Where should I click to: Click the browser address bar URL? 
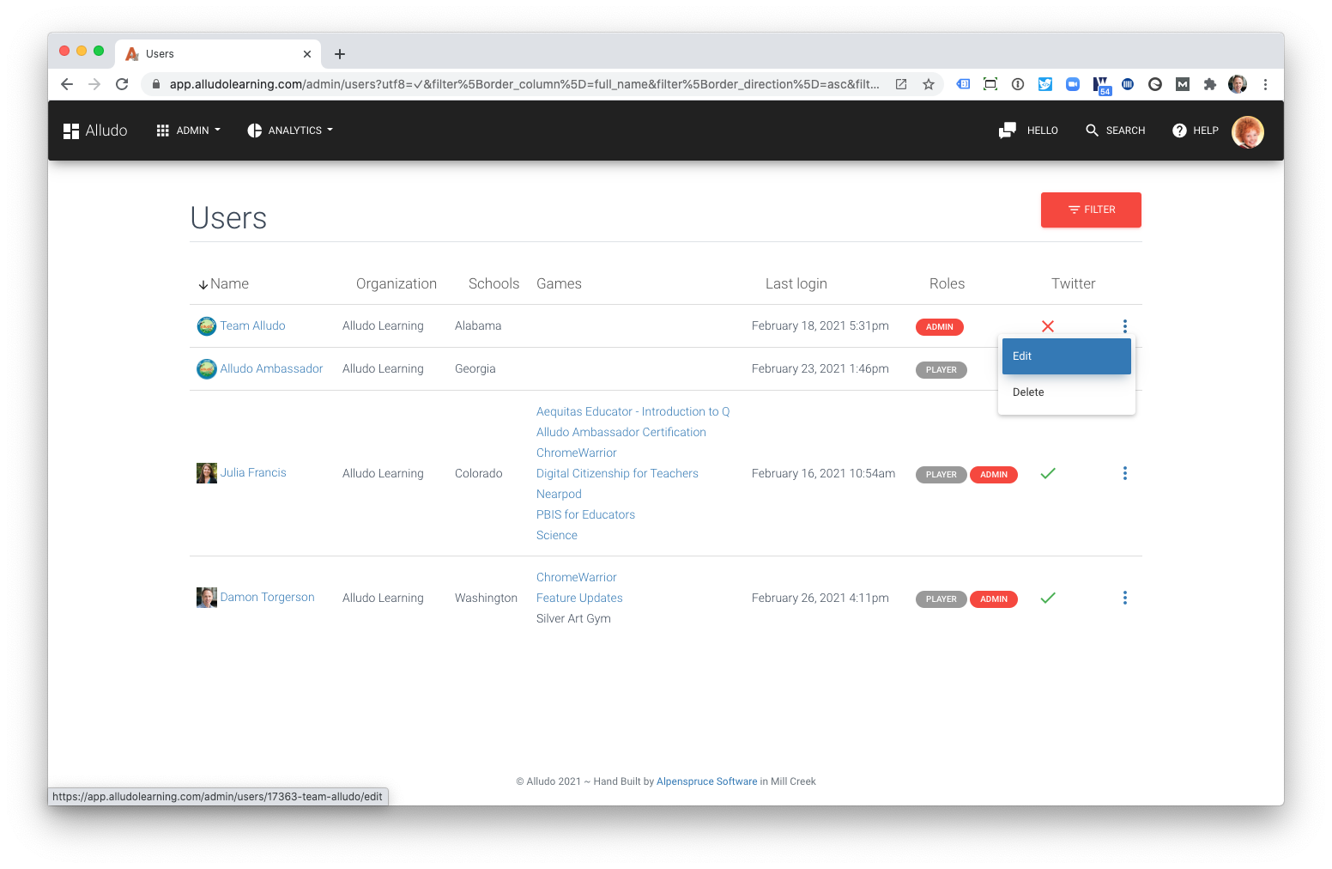click(x=515, y=84)
